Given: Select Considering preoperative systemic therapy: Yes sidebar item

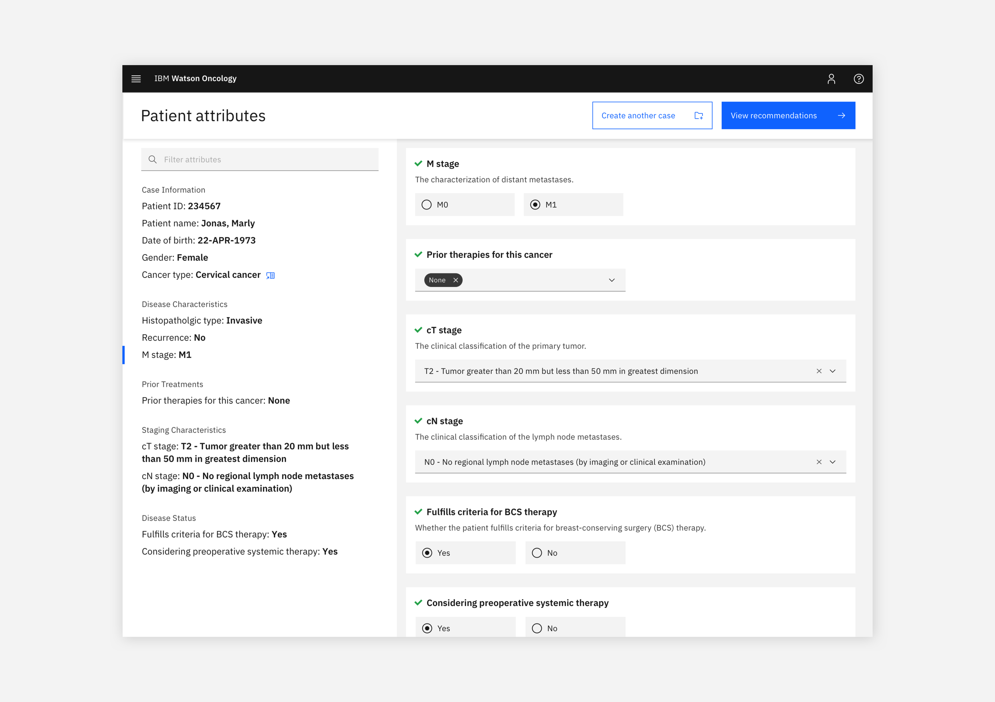Looking at the screenshot, I should point(240,552).
